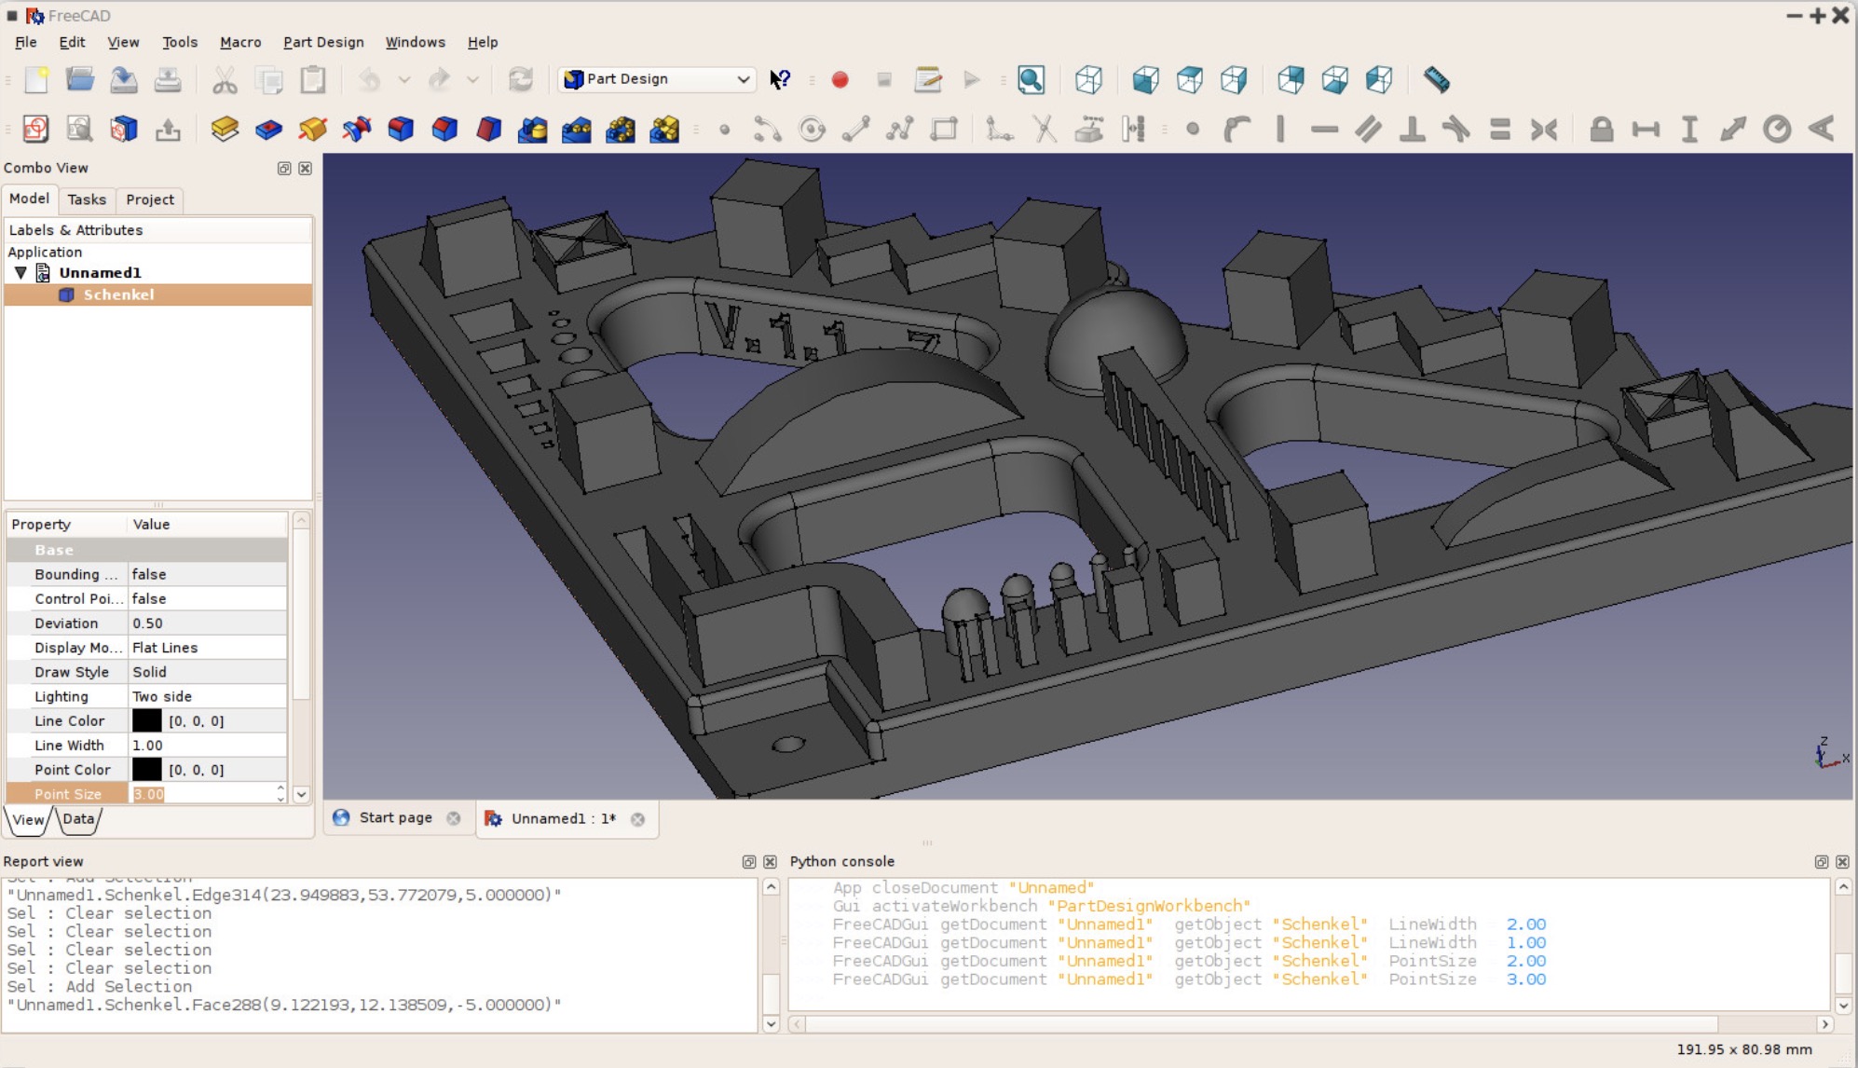Toggle floating of Python console panel
Viewport: 1858px width, 1068px height.
pos(1821,862)
